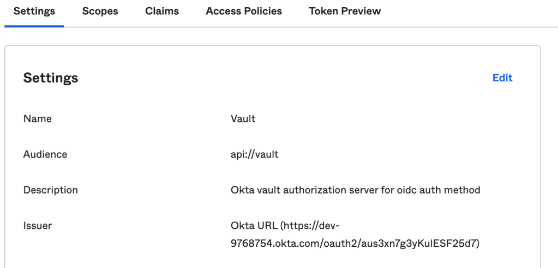
Task: Click the Vault name value
Action: [x=243, y=119]
